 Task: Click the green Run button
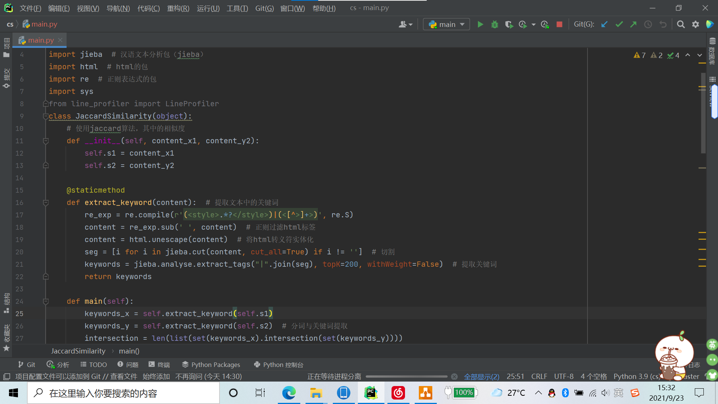pos(481,24)
